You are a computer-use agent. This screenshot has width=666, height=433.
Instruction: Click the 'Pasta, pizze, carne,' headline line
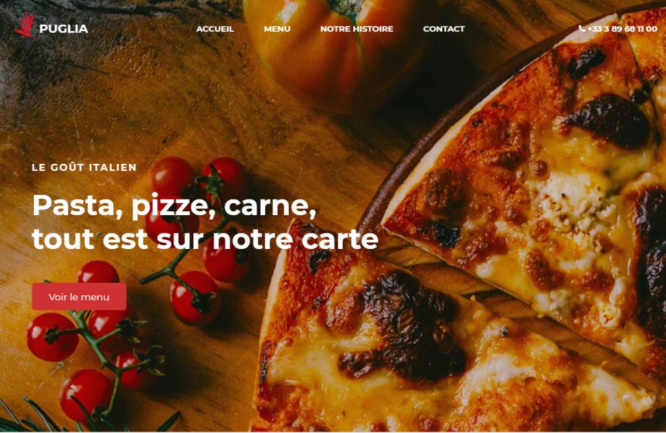pyautogui.click(x=174, y=205)
